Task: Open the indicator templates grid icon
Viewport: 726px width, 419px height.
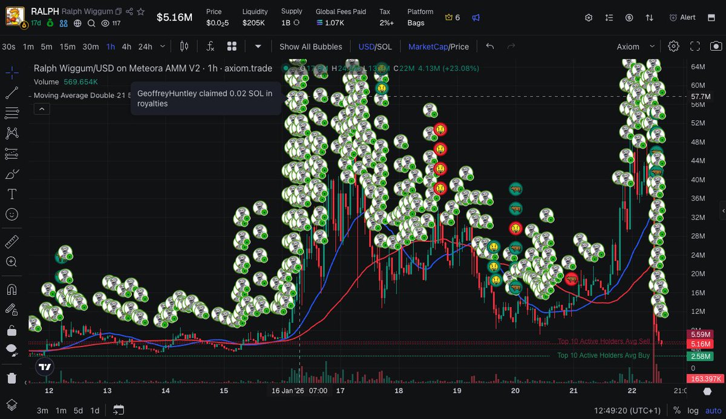Action: [x=232, y=47]
